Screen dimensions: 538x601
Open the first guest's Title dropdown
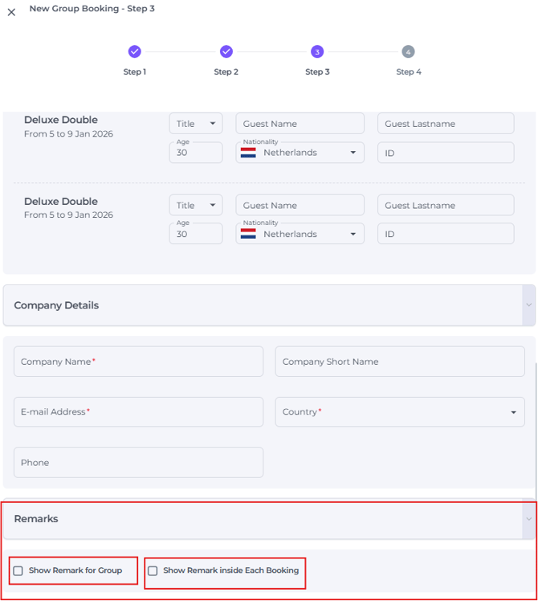click(x=196, y=124)
